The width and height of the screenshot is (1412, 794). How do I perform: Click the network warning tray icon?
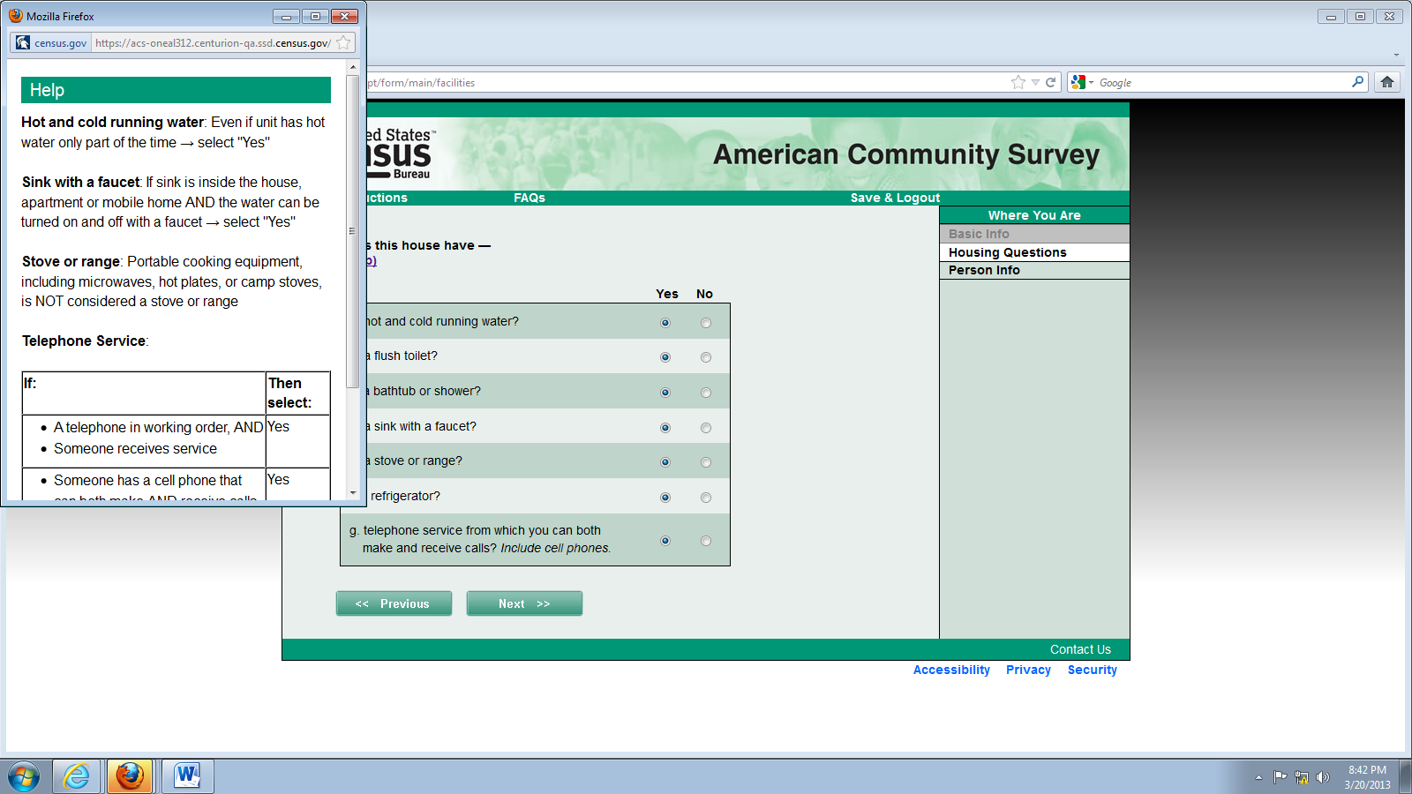1302,777
